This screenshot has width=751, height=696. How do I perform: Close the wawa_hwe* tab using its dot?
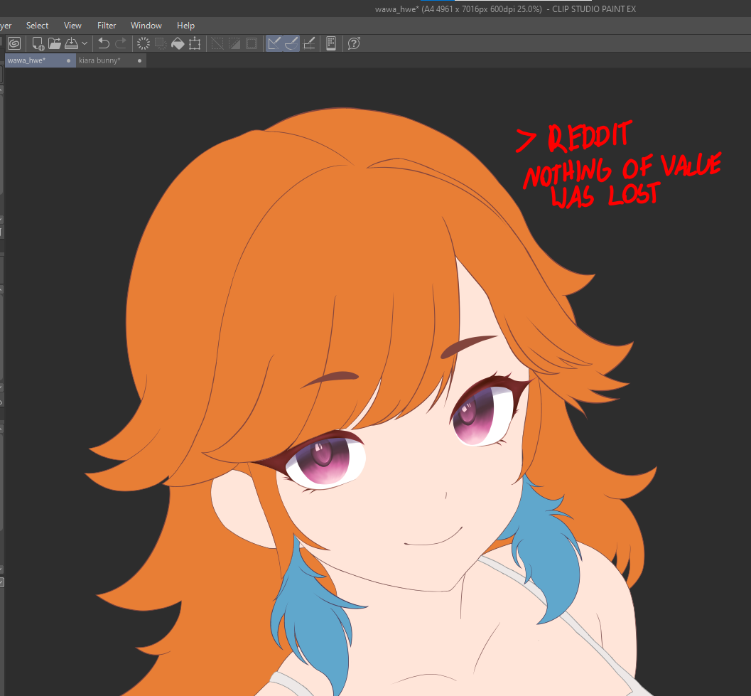68,61
